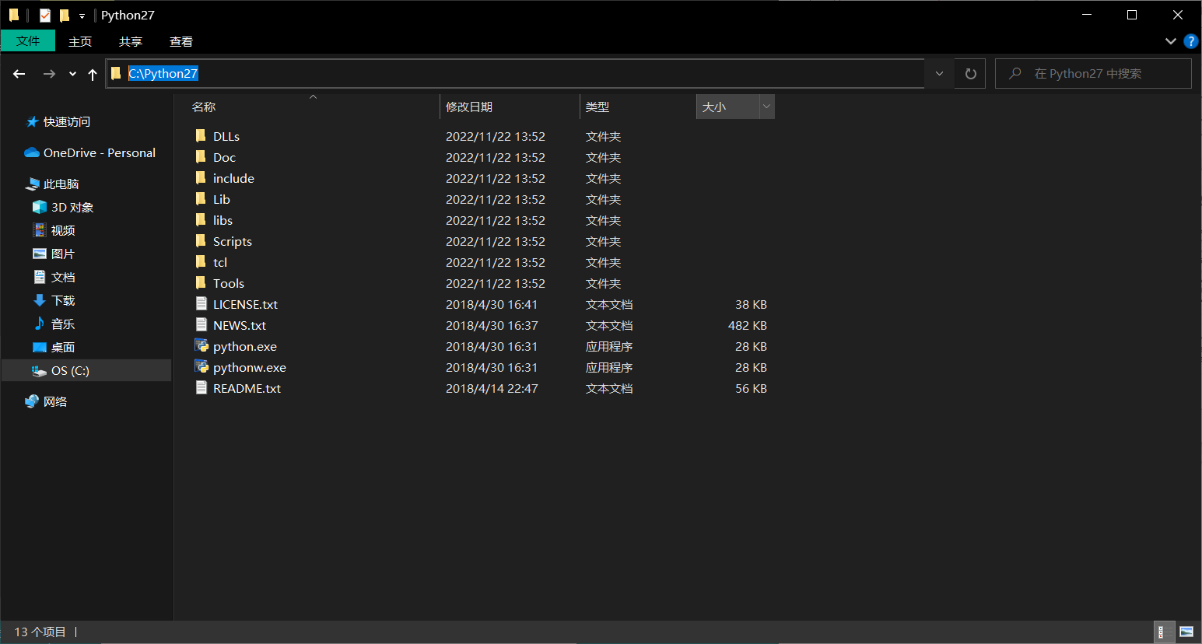Open the 文件 menu
The width and height of the screenshot is (1202, 644).
click(x=28, y=41)
